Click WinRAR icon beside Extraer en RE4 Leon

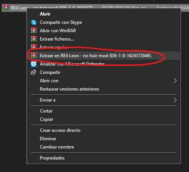pos(34,56)
